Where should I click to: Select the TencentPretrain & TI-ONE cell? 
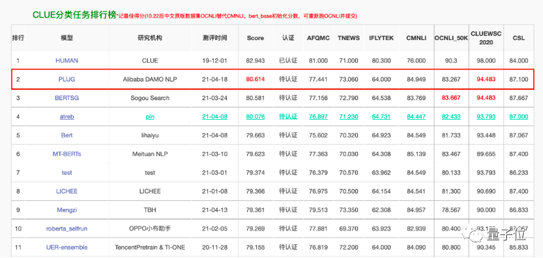point(150,248)
